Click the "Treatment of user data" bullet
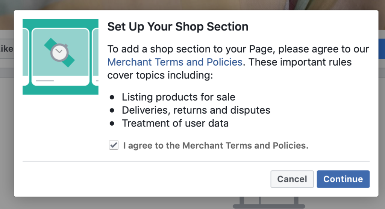The height and width of the screenshot is (209, 385). tap(175, 123)
